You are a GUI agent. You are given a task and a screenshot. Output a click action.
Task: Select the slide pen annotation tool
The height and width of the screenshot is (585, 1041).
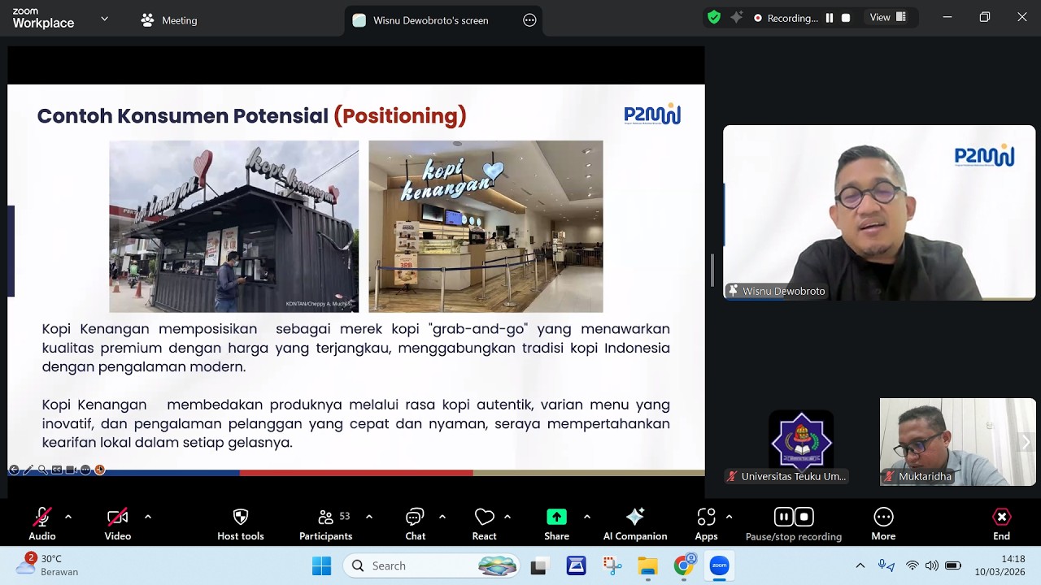(28, 470)
